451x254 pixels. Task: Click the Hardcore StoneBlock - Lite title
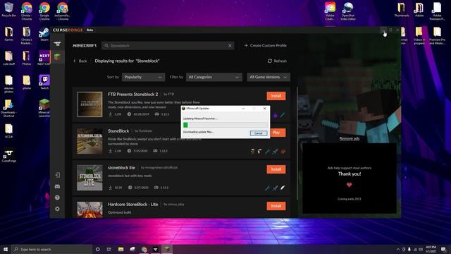[x=133, y=204]
